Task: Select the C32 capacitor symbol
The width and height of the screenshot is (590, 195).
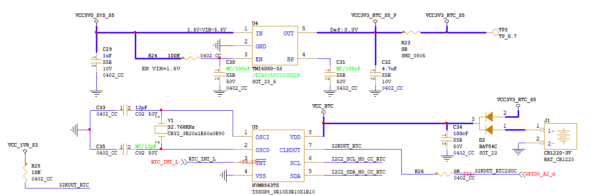Action: click(375, 74)
